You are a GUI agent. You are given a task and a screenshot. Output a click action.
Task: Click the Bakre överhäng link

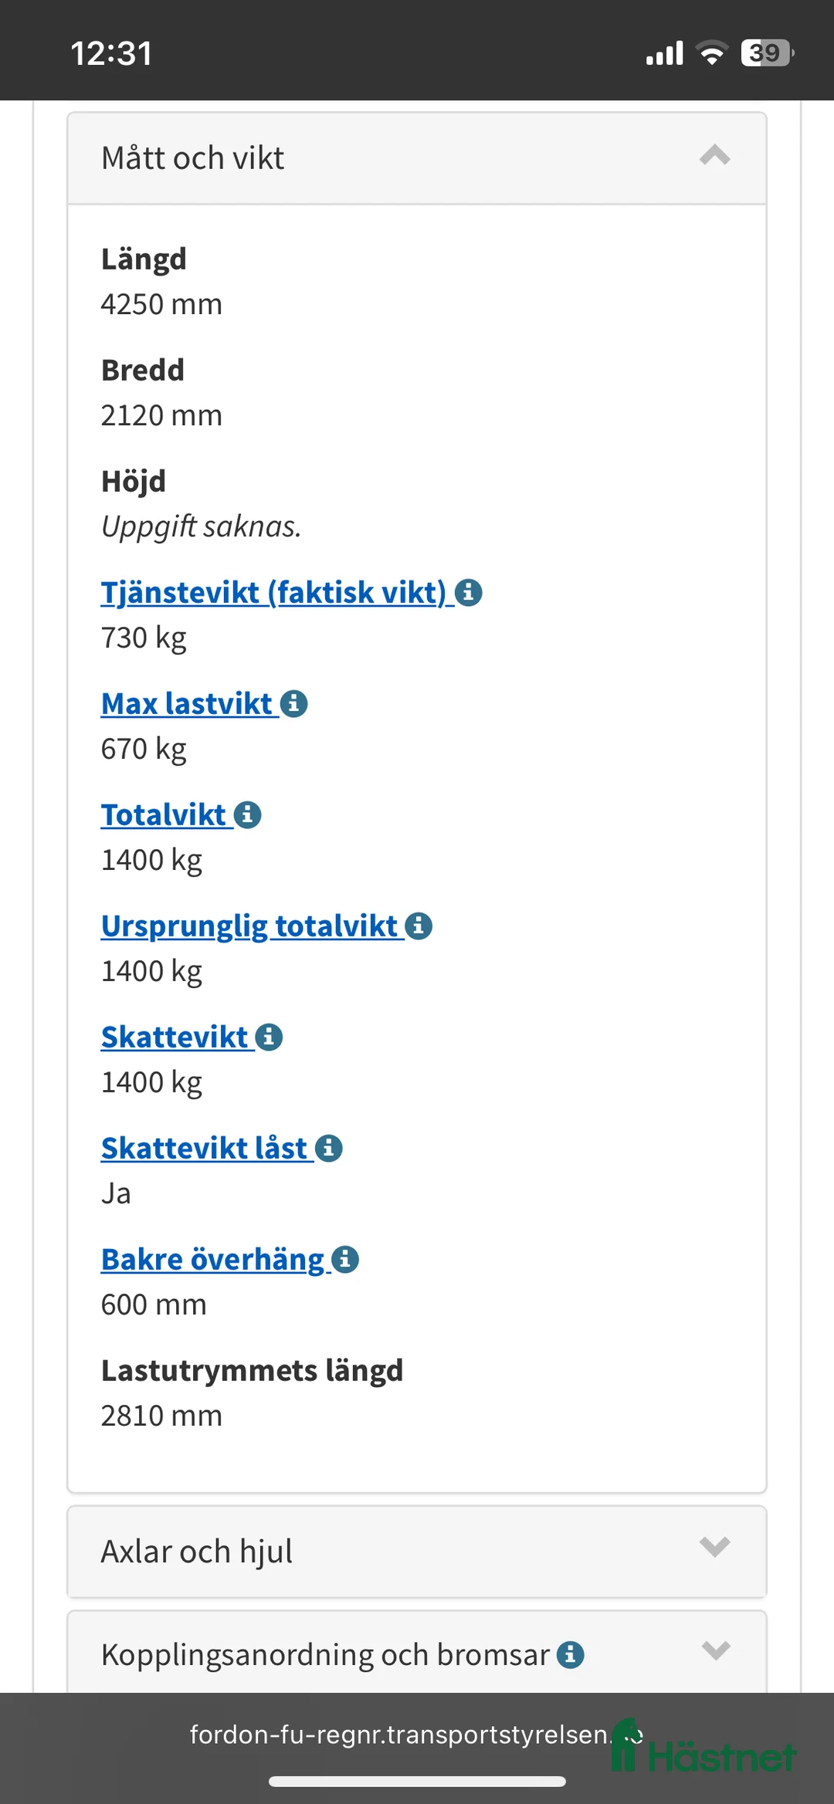[x=212, y=1260]
